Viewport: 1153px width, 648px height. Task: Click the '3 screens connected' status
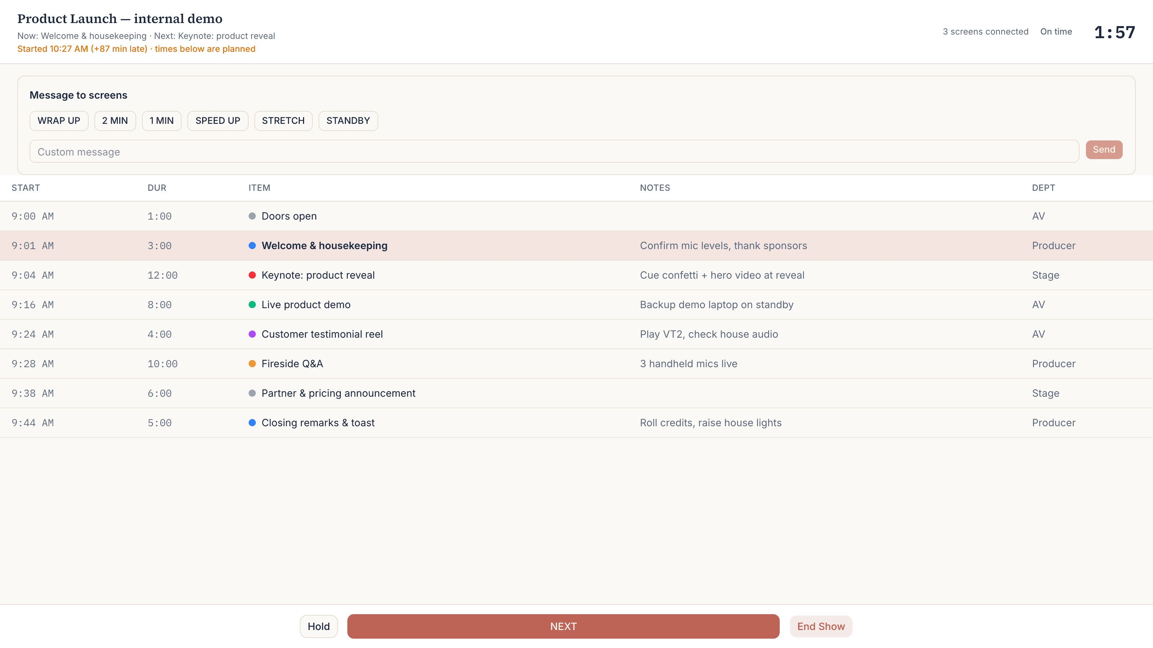coord(985,32)
